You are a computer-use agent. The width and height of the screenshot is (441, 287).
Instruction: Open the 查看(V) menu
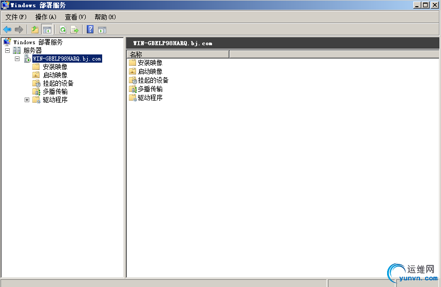(x=75, y=17)
